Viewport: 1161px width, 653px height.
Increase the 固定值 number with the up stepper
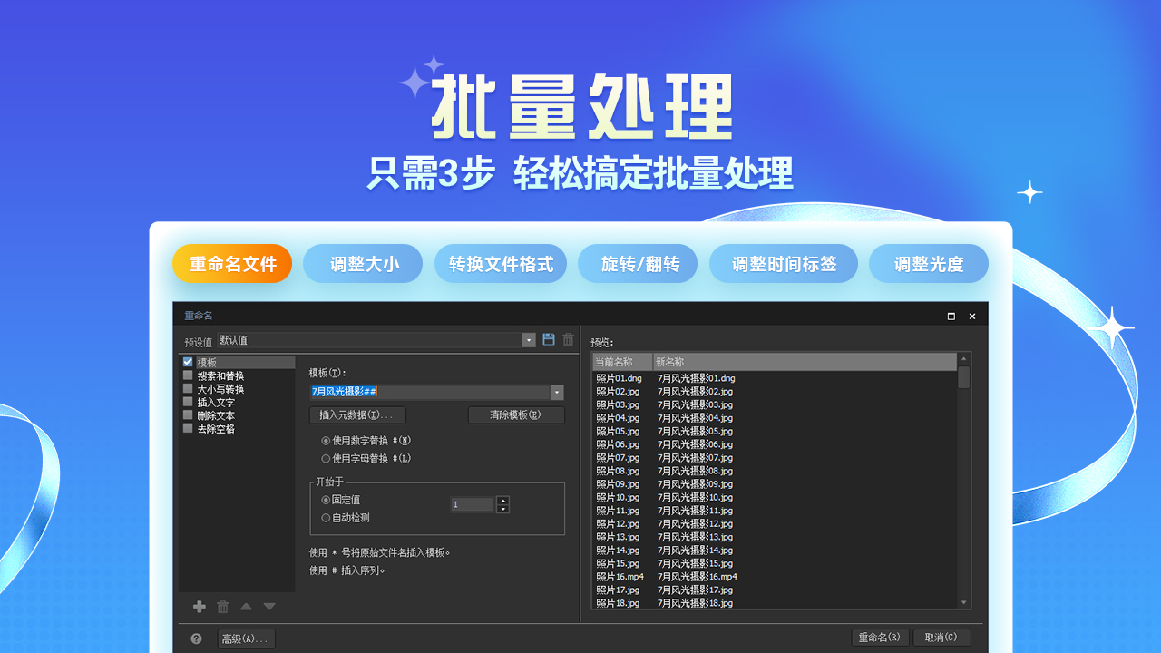503,501
